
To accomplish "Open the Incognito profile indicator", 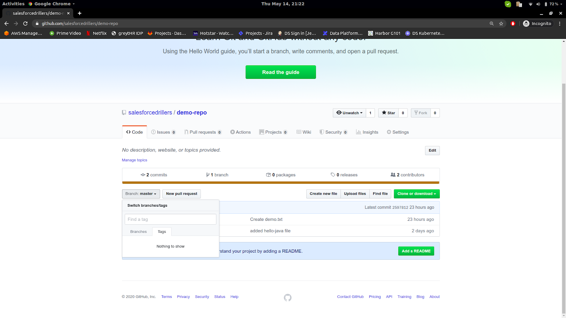I will tap(537, 24).
